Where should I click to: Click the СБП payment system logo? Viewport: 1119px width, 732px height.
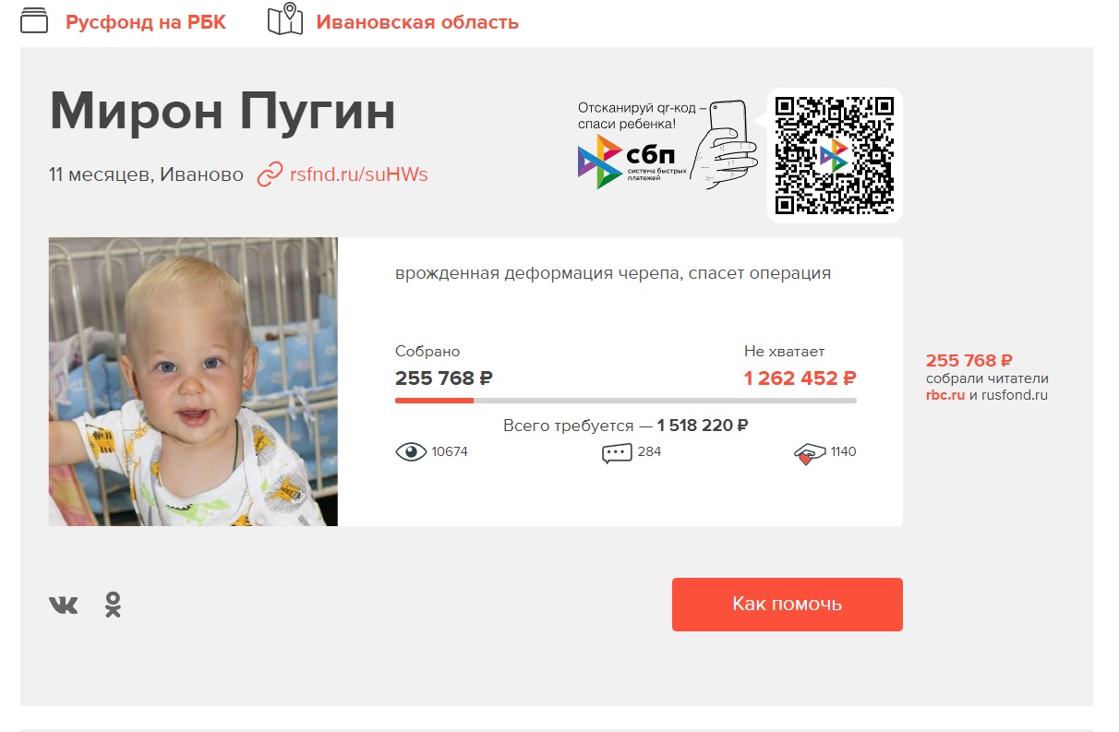[x=632, y=162]
